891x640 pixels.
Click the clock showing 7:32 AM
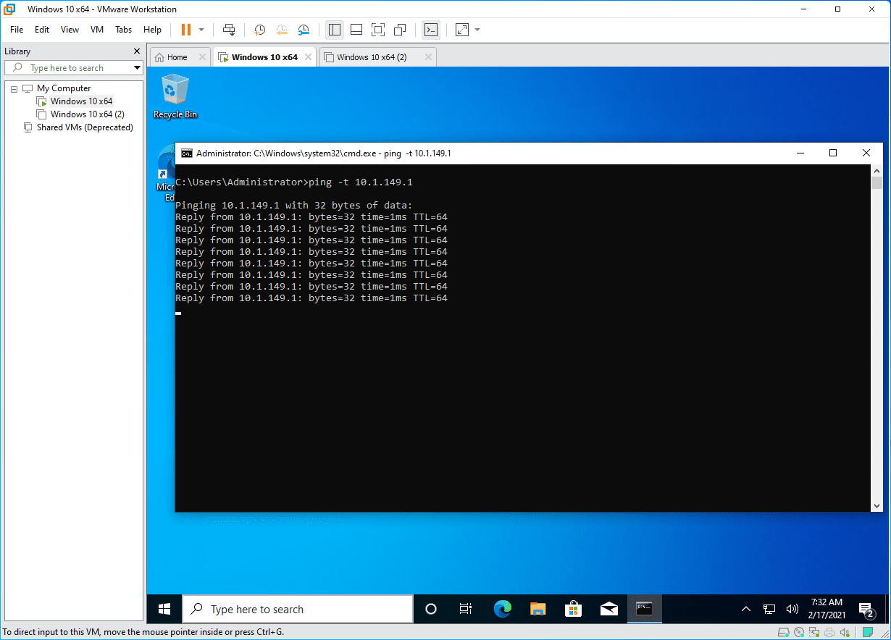coord(826,609)
